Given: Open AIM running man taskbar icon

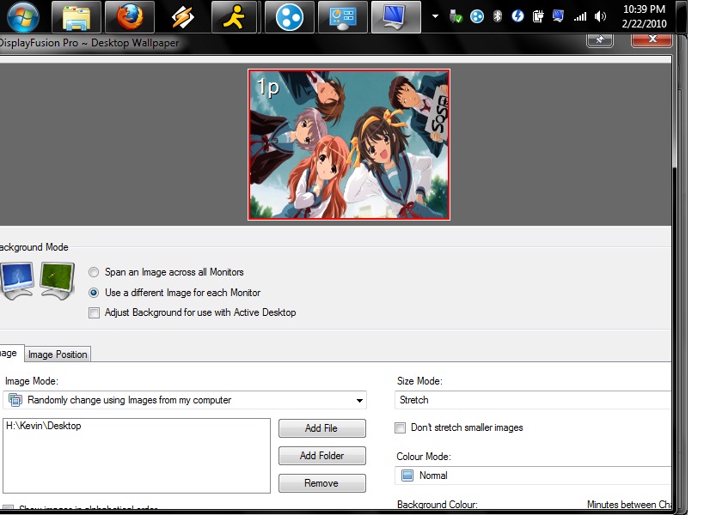Looking at the screenshot, I should click(x=236, y=17).
